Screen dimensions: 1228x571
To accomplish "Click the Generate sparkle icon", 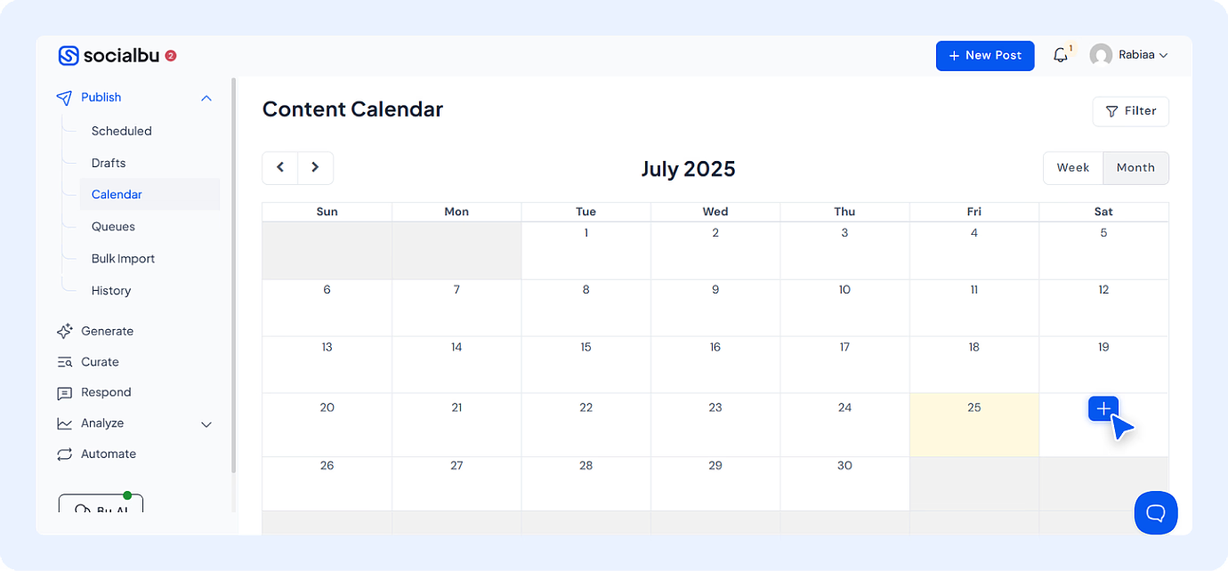I will point(65,331).
